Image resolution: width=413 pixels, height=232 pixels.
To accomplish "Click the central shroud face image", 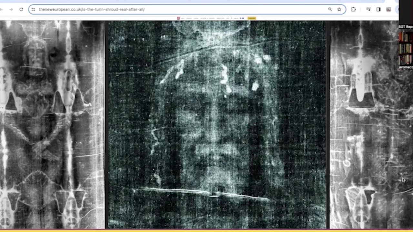I will 217,124.
